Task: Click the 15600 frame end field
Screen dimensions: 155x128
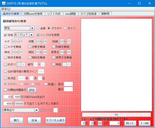Action: [x=19, y=103]
